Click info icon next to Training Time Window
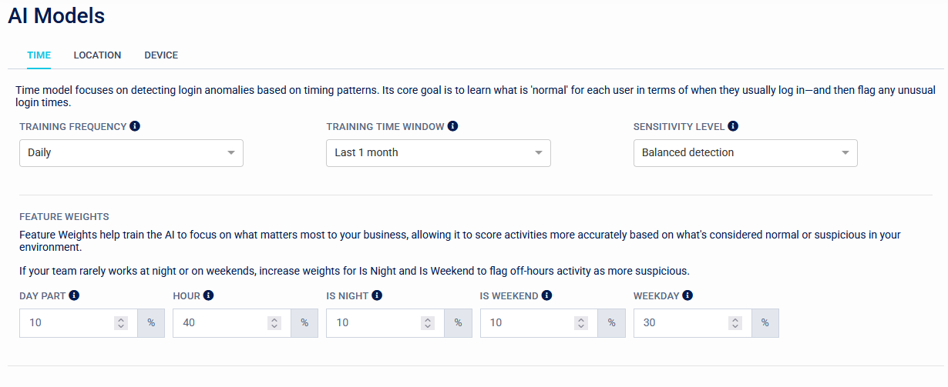 [x=452, y=126]
